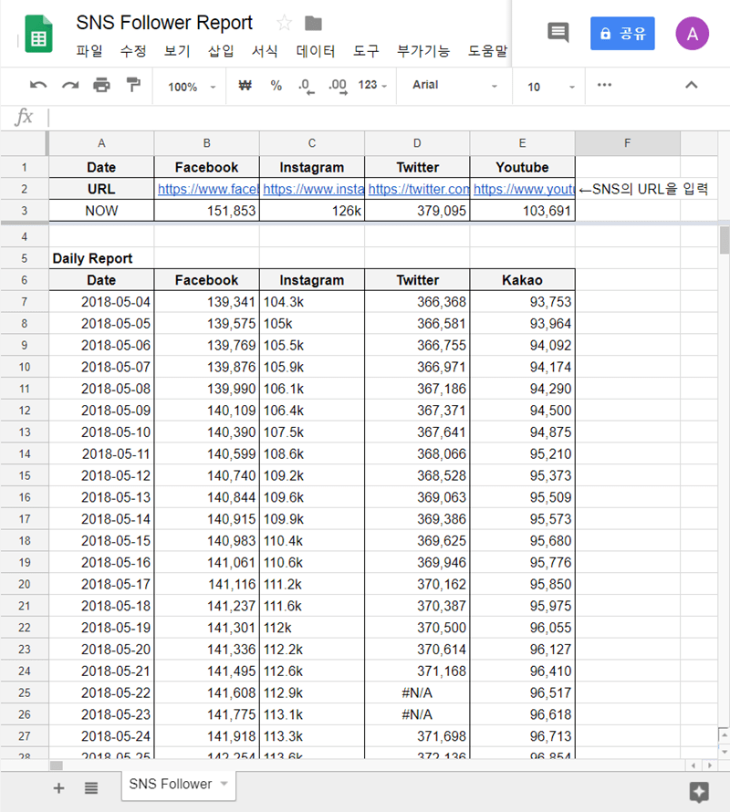Show all sheets list icon
The image size is (730, 812).
click(x=91, y=787)
